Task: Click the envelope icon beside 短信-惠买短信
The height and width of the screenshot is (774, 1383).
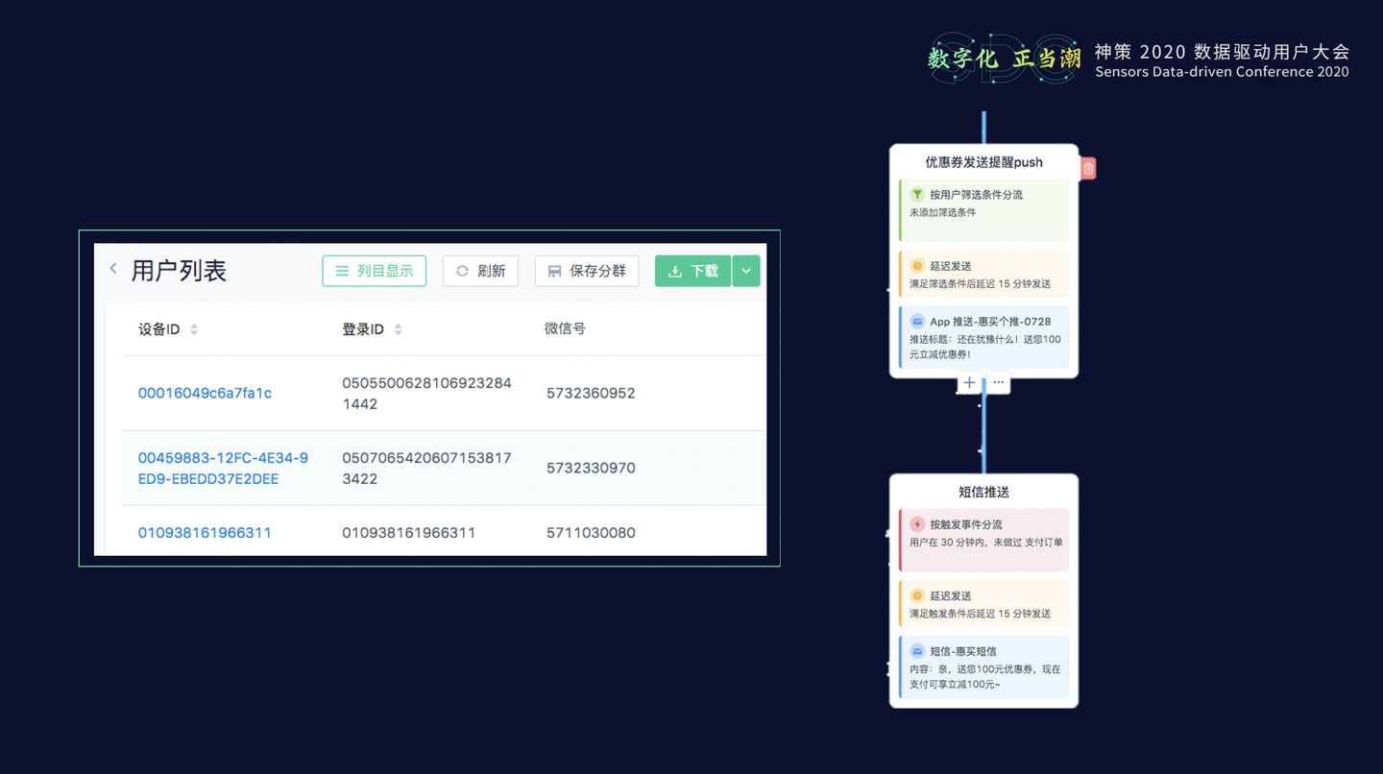Action: click(x=916, y=651)
